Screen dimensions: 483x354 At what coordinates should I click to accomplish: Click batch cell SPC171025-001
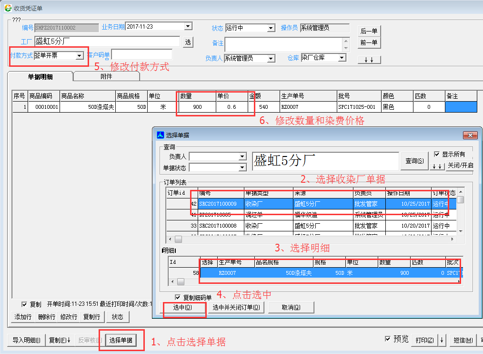coord(359,107)
